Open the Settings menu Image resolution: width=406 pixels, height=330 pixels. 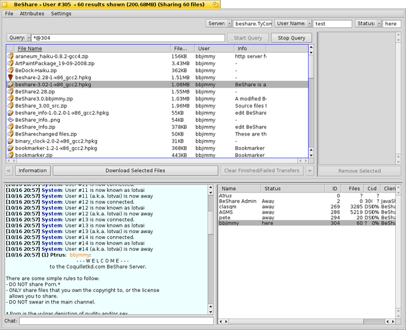(x=61, y=13)
